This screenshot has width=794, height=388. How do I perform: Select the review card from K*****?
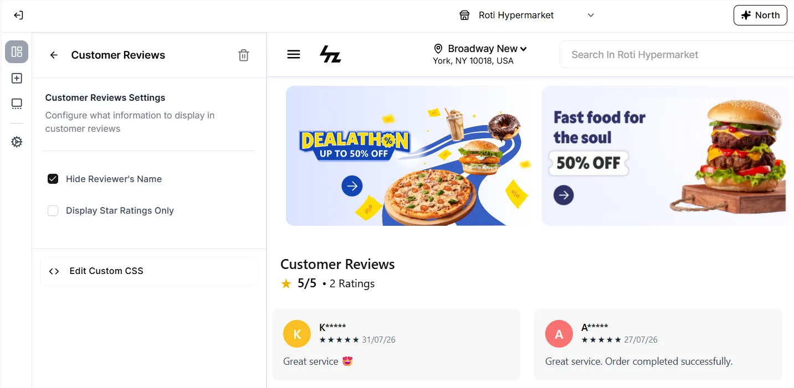[396, 344]
